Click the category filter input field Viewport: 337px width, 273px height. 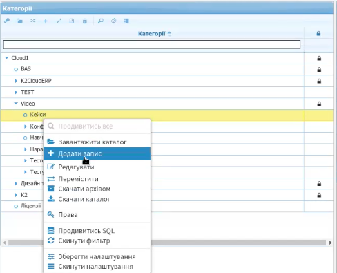152,45
